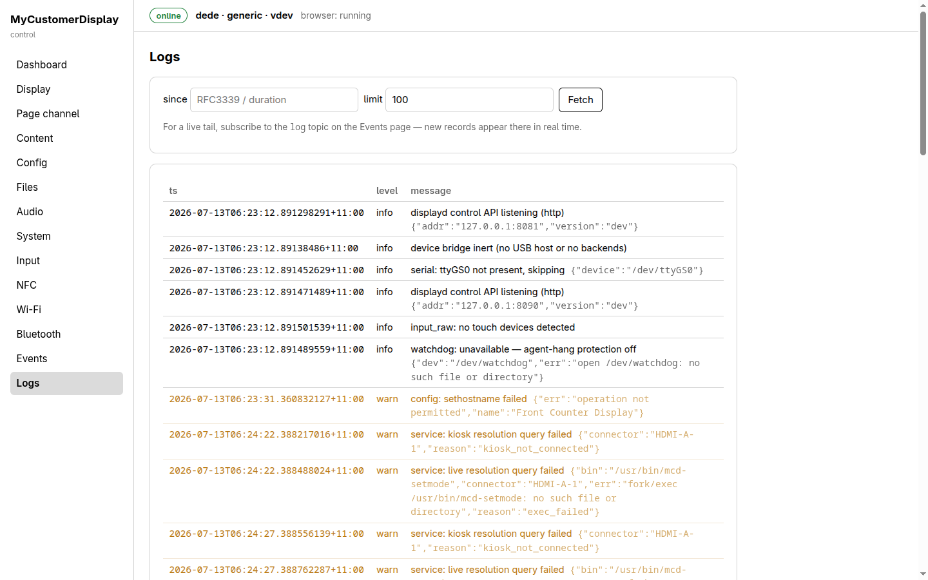This screenshot has height=580, width=928.
Task: Click 'watchdog: unavailable' log message
Action: click(x=523, y=349)
